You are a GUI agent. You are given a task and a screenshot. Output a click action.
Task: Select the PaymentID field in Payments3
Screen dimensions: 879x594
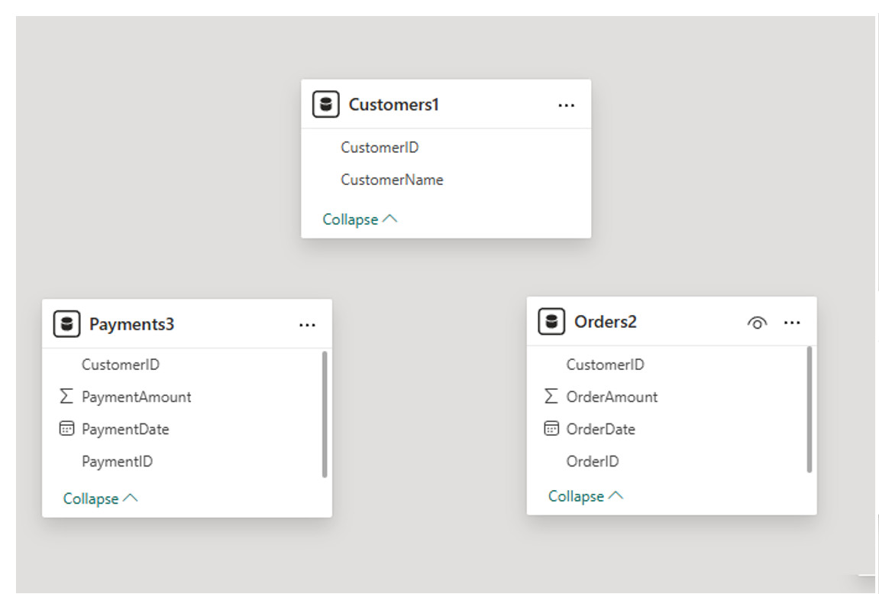pyautogui.click(x=117, y=462)
